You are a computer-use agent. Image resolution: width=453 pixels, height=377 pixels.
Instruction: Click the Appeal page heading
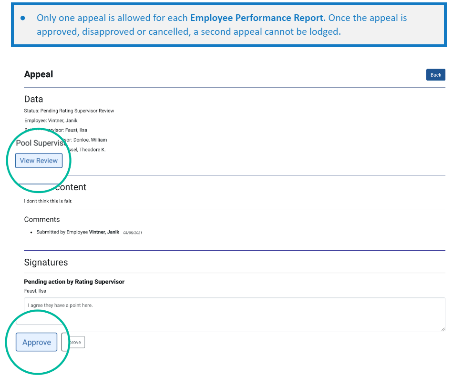[39, 74]
